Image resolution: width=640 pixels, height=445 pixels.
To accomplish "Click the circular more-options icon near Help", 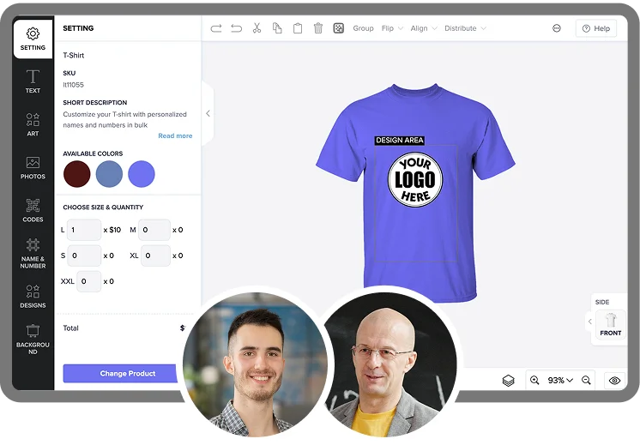I will [556, 28].
